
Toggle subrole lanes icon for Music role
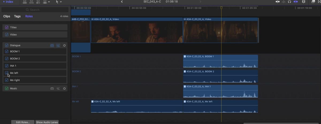coord(58,88)
